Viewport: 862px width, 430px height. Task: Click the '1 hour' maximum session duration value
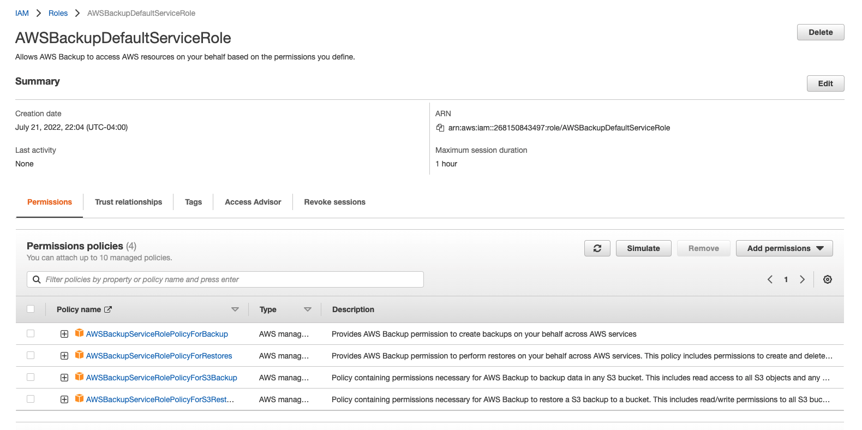point(446,164)
